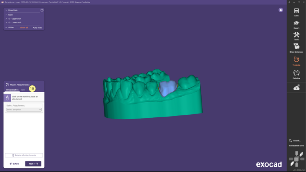Expand the Hidden section chevron
The image size is (306, 172).
point(6,28)
